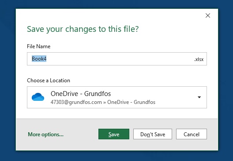Viewport: 233px width, 161px height.
Task: Expand the location dropdown arrow
Action: click(x=199, y=97)
